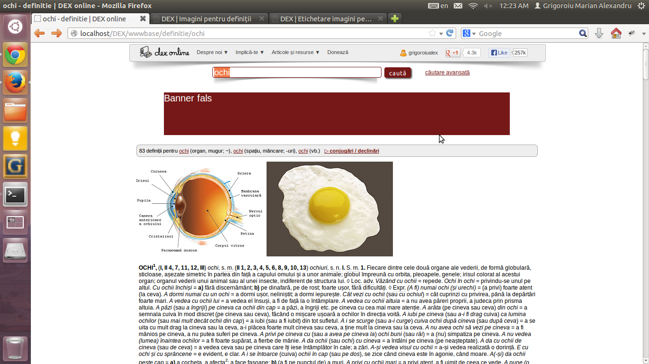Open the user menu Grigoroiu Marian Alexandru
Screen dimensions: 649x364
pos(583,6)
